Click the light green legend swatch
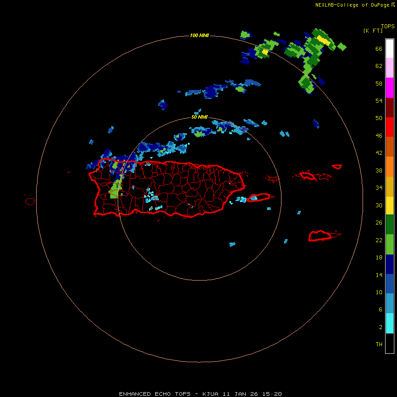The width and height of the screenshot is (397, 397). click(x=390, y=244)
